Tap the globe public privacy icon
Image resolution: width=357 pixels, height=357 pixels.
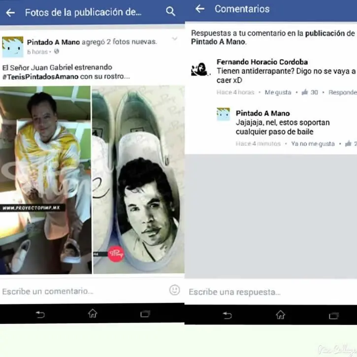click(57, 51)
